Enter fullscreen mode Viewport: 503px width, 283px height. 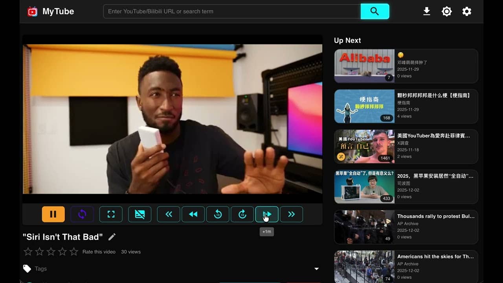pos(111,214)
